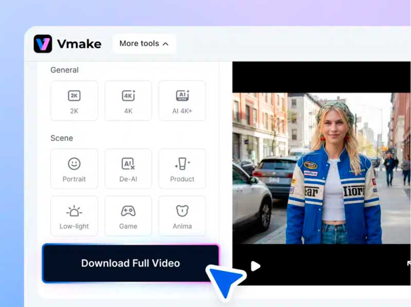Click the Download Full Video button
This screenshot has height=307, width=411.
(129, 263)
